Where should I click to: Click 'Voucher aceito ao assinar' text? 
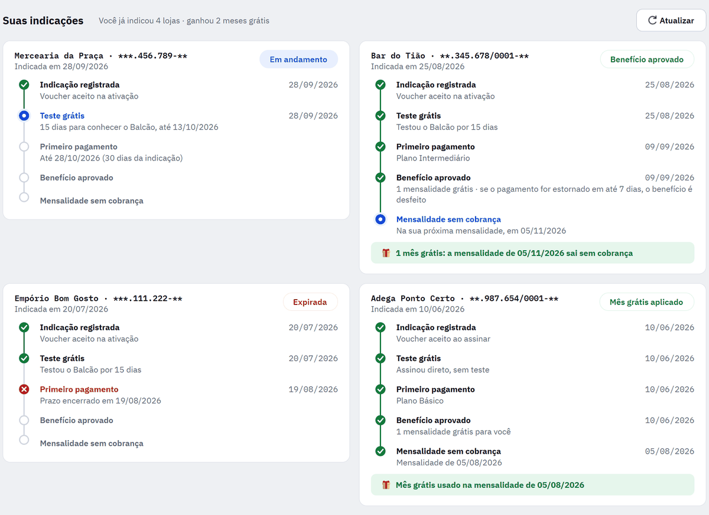coord(443,339)
